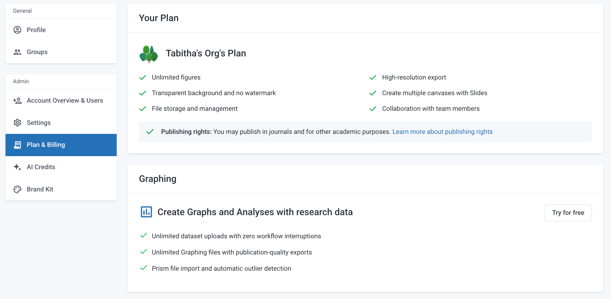
Task: Click the Unlimited figures checkmark
Action: [143, 77]
